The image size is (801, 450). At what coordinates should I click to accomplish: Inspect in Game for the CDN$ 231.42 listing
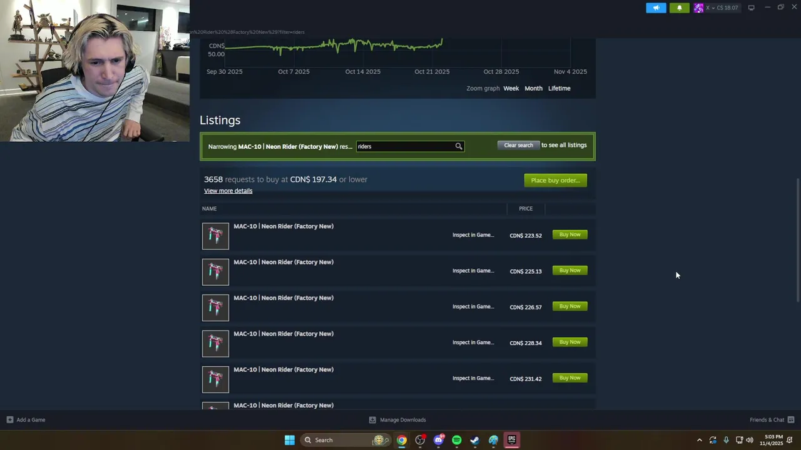[x=473, y=378]
